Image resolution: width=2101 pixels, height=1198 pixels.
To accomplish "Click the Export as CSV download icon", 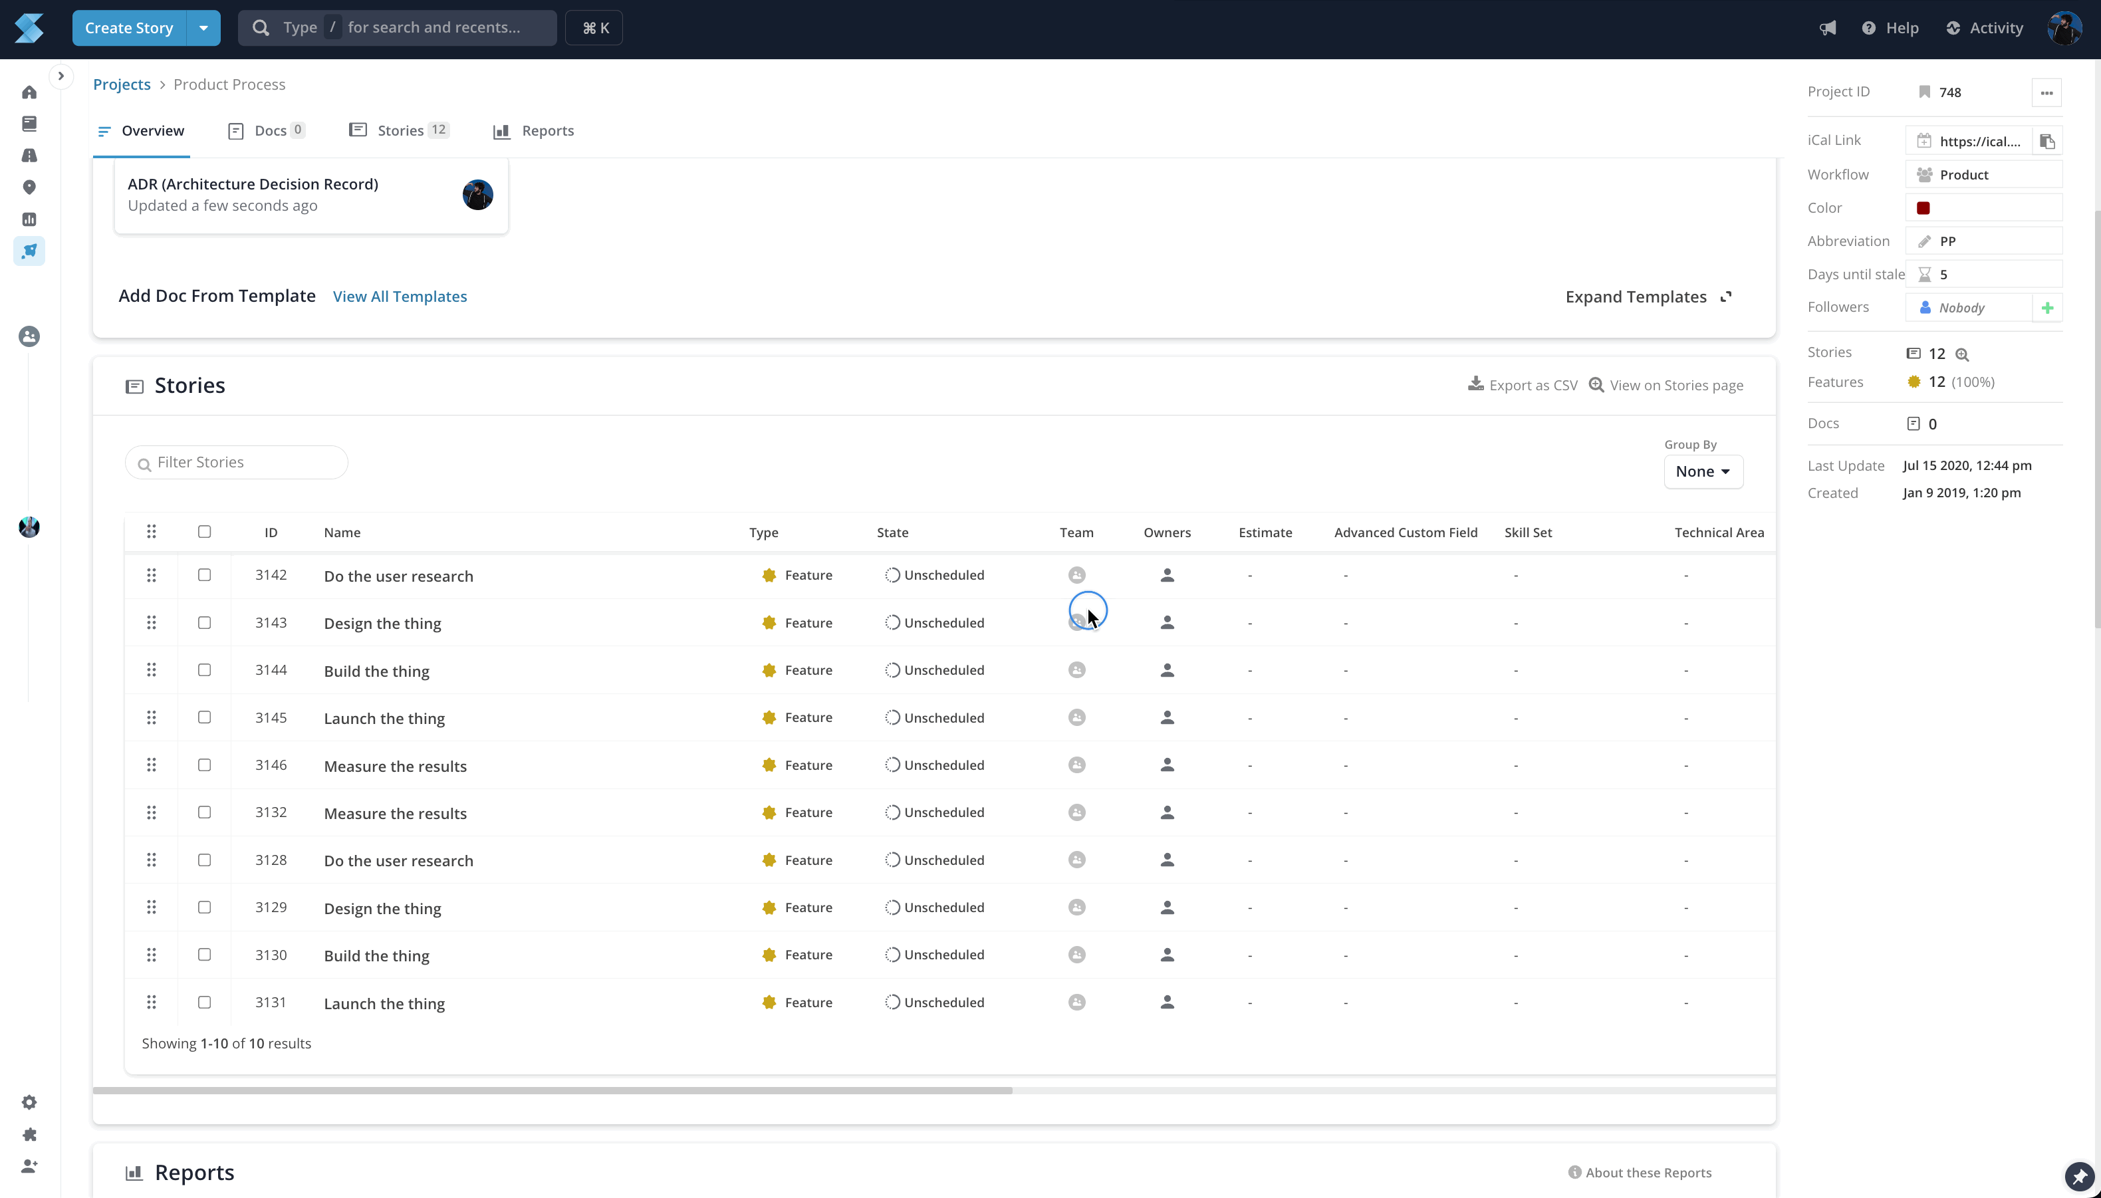I will (x=1476, y=384).
